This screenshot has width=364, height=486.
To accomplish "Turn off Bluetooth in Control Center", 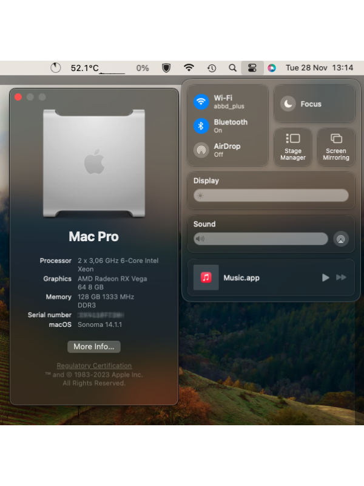I will (x=201, y=126).
